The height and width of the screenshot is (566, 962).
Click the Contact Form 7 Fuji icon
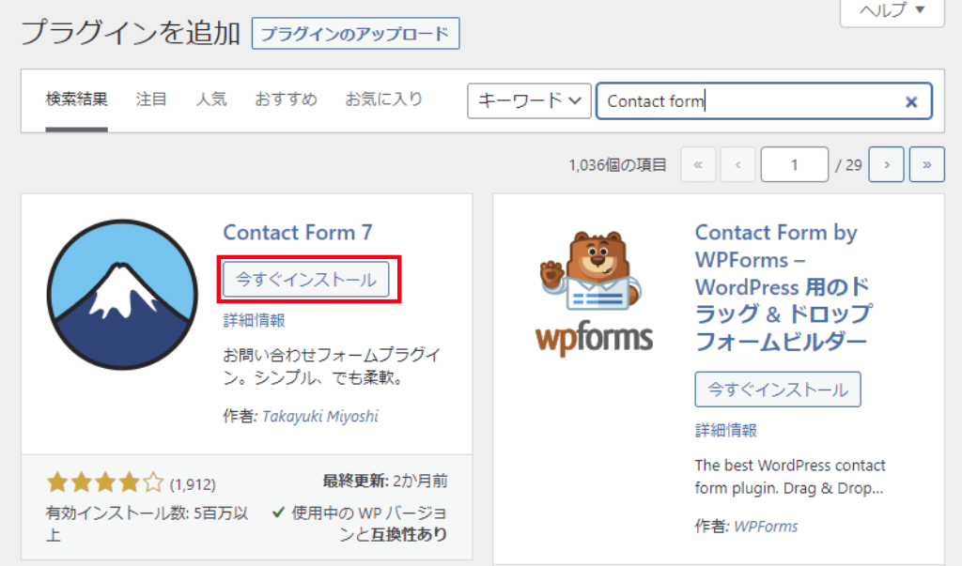click(x=122, y=295)
